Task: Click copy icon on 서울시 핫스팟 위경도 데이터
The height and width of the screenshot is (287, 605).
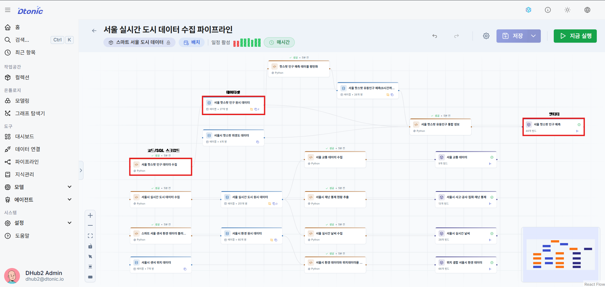Action: tap(257, 142)
